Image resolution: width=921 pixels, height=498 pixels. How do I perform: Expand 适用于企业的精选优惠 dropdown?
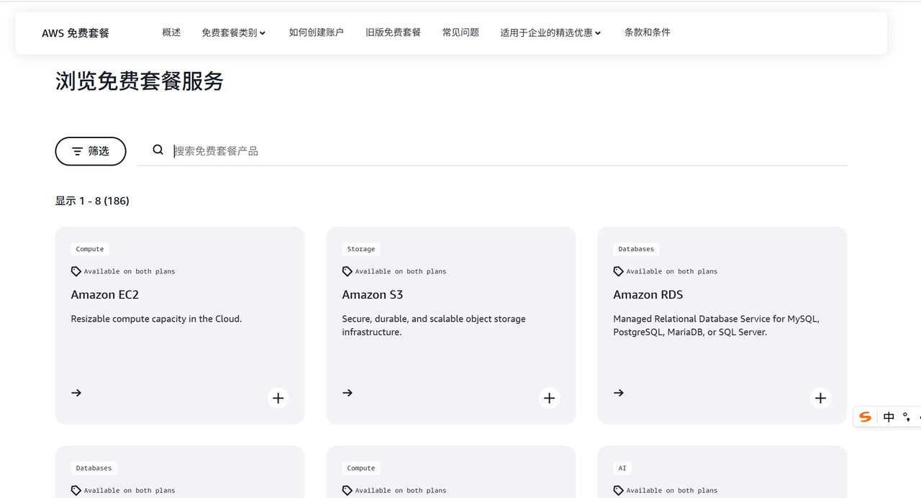point(550,32)
